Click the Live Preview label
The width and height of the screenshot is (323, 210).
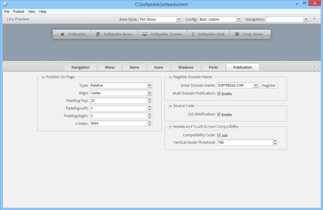tap(18, 19)
